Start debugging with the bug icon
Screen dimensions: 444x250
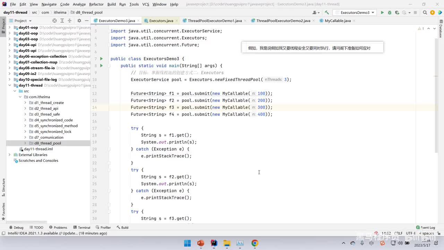tap(390, 12)
